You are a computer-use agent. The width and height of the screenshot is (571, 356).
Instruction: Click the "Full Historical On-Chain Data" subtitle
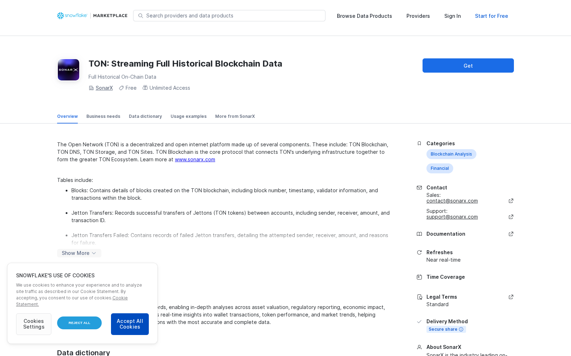point(122,77)
